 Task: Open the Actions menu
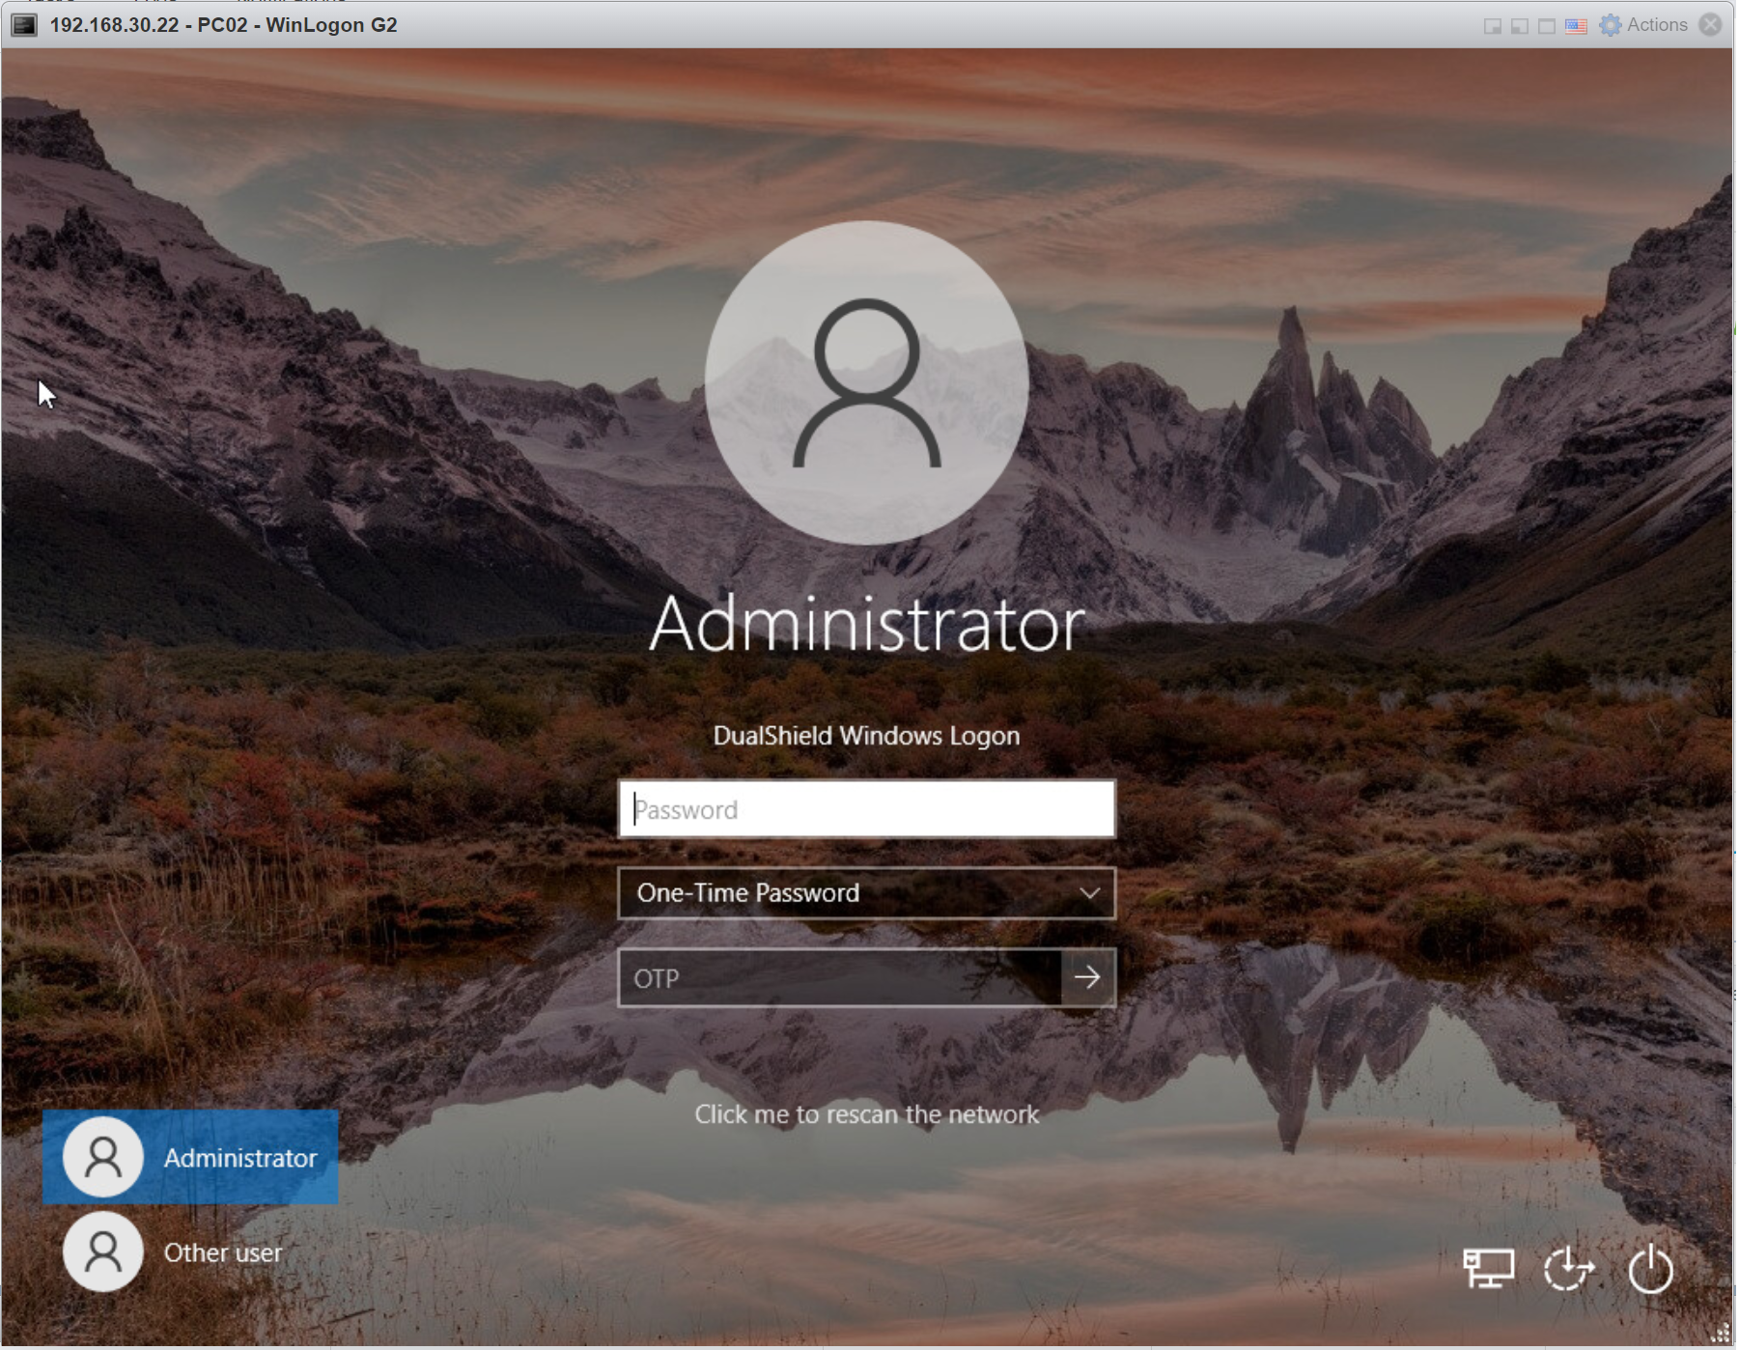coord(1656,25)
